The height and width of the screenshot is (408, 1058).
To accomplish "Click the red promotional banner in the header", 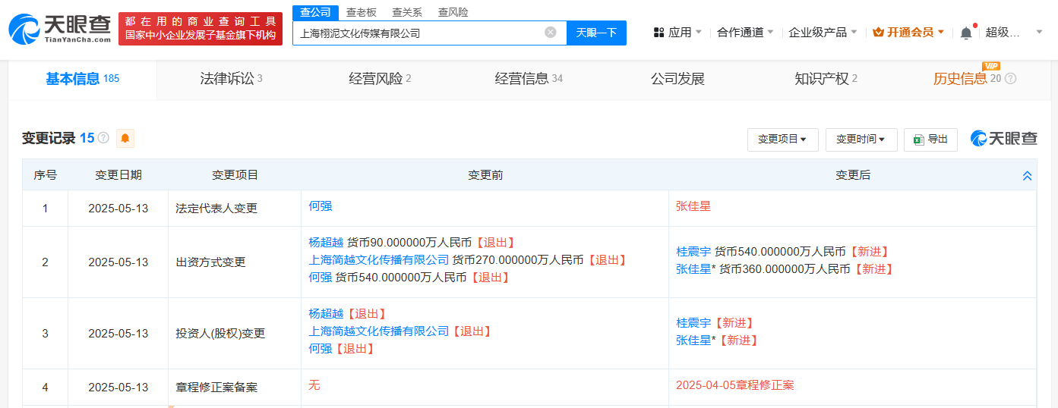I will (x=201, y=28).
